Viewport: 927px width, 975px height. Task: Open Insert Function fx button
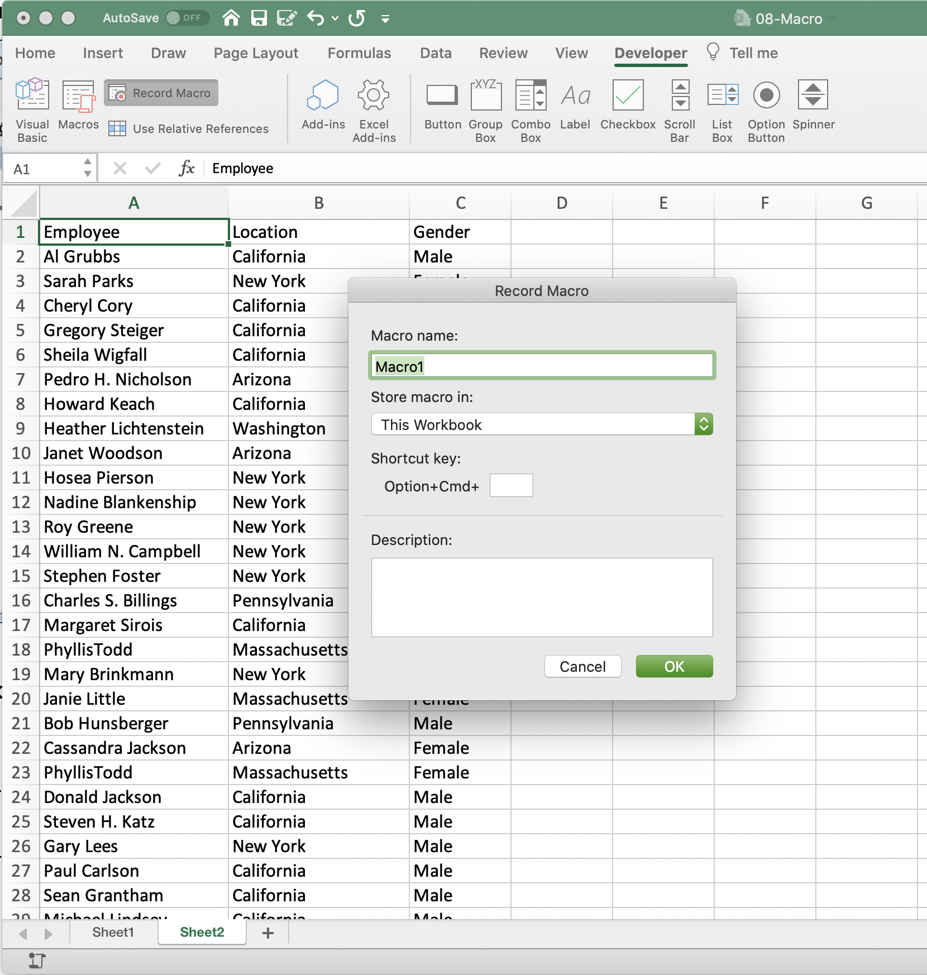[187, 168]
